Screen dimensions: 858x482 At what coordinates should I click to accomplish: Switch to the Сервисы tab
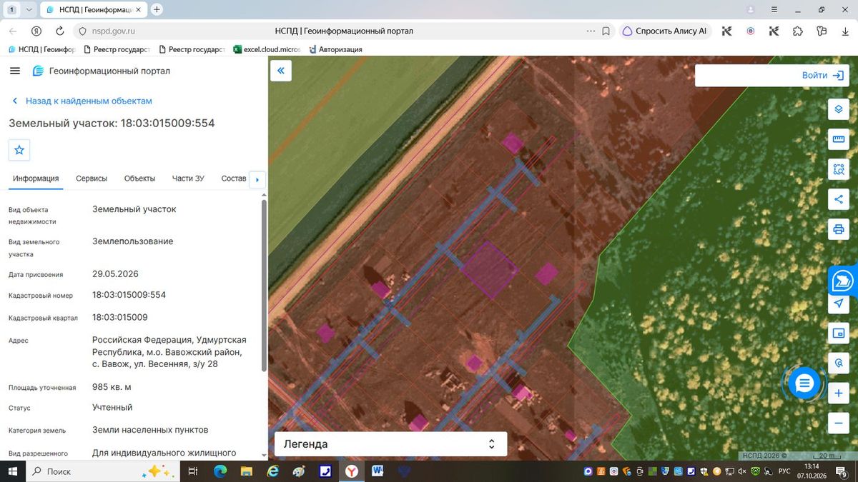click(92, 179)
